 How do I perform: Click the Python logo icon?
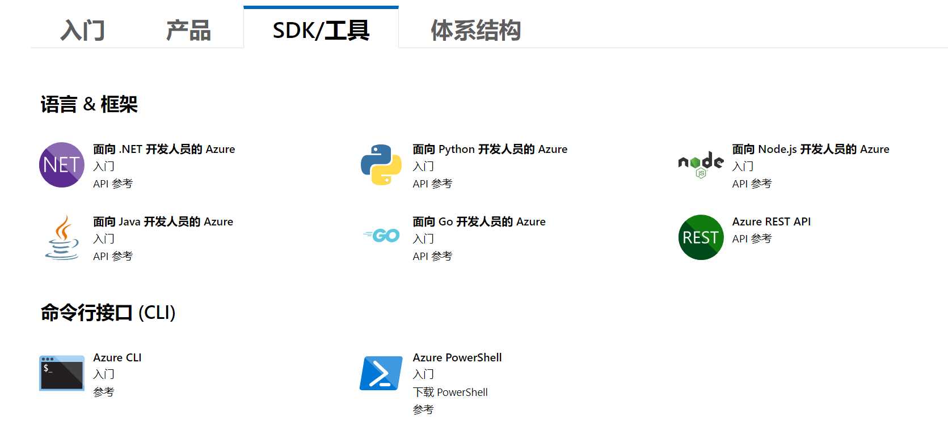click(x=381, y=165)
